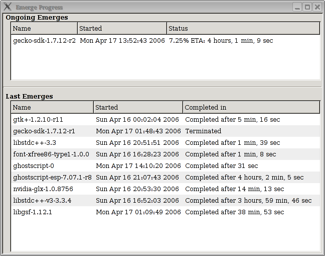Select the font-xfree86-type1-1.0.0 row
325x256 pixels.
pos(166,154)
